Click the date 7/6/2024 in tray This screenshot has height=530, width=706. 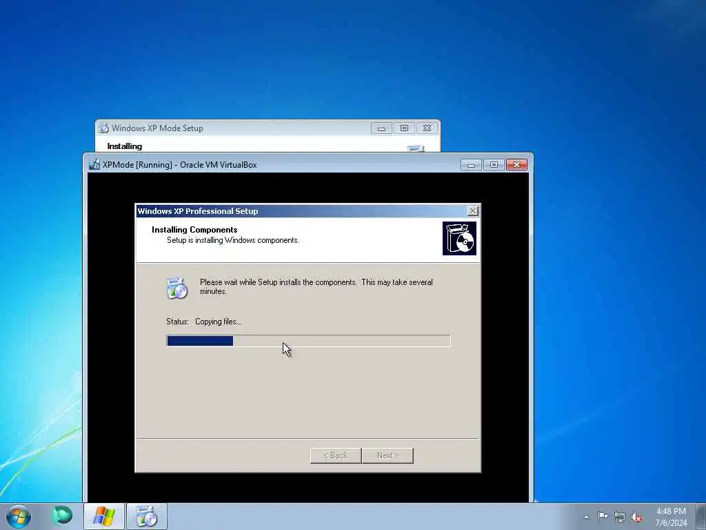coord(671,523)
